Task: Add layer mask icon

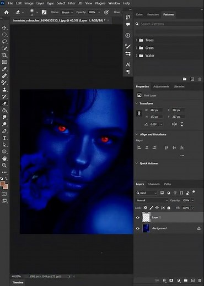Action: (171, 280)
